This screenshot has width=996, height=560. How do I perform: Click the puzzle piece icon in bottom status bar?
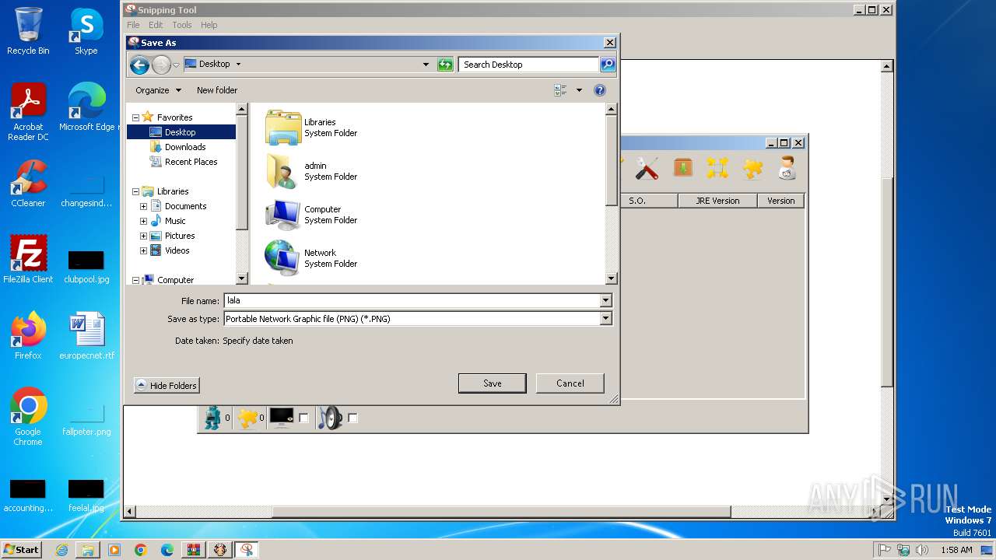tap(247, 418)
